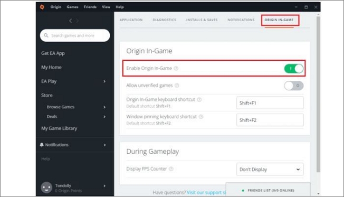Open the Display FPS Counter dropdown
The image size is (344, 197).
270,170
